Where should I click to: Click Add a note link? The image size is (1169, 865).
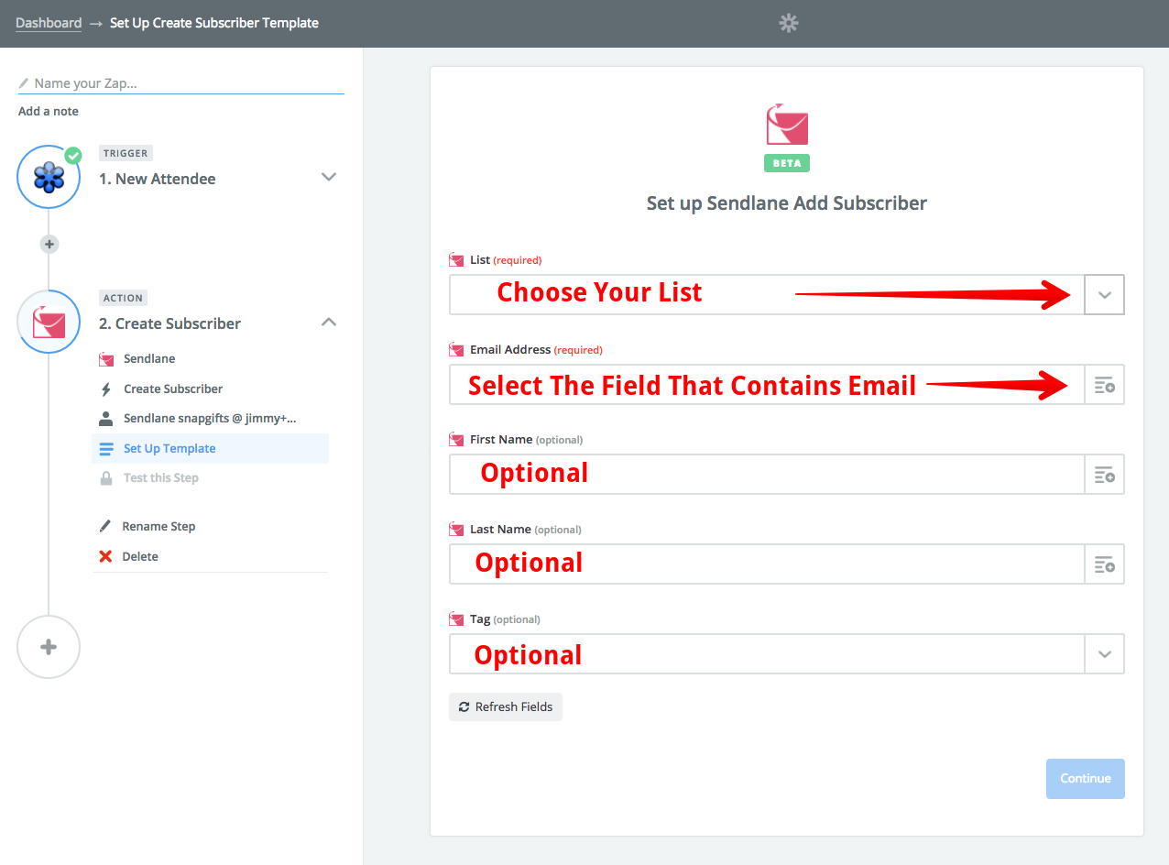[49, 111]
